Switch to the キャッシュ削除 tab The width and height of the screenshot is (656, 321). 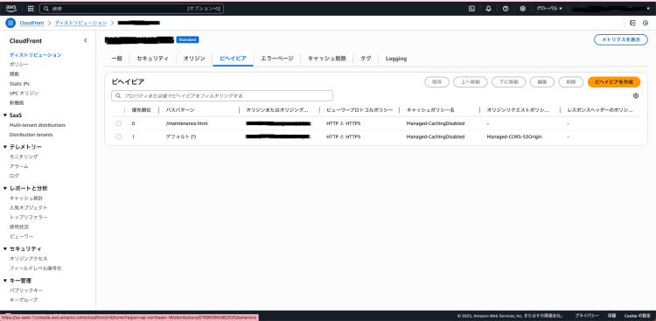[x=327, y=59]
